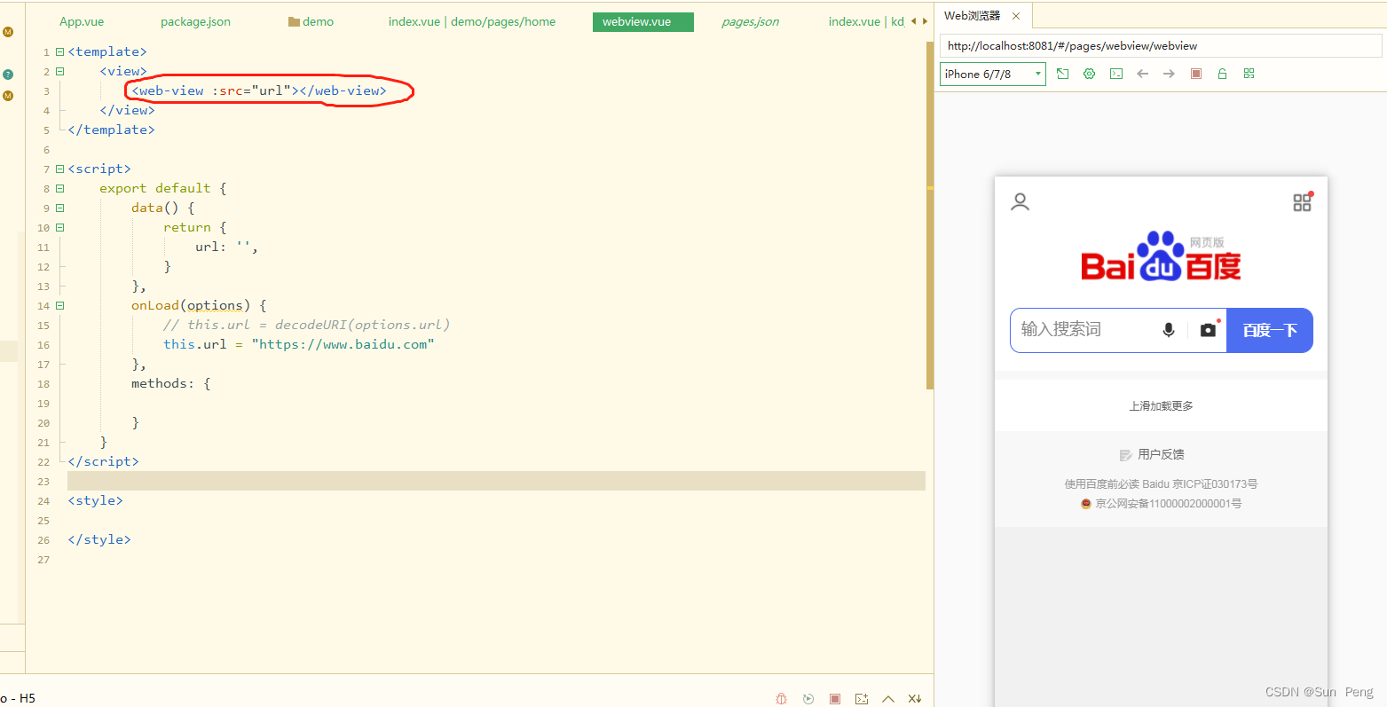The image size is (1387, 707).
Task: Switch to the package.json editor tab
Action: click(195, 22)
